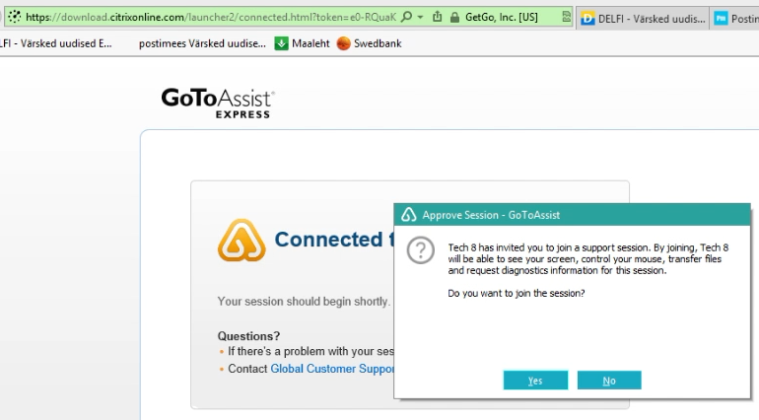Image resolution: width=759 pixels, height=420 pixels.
Task: Click the URL text in address bar
Action: click(x=211, y=18)
